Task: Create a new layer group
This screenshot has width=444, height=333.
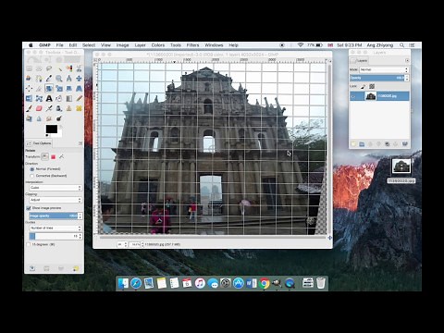Action: [x=362, y=144]
